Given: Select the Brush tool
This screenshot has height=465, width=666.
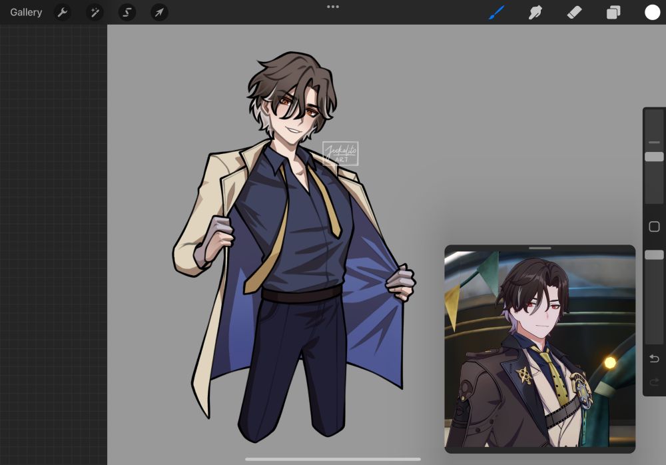Looking at the screenshot, I should pos(496,13).
